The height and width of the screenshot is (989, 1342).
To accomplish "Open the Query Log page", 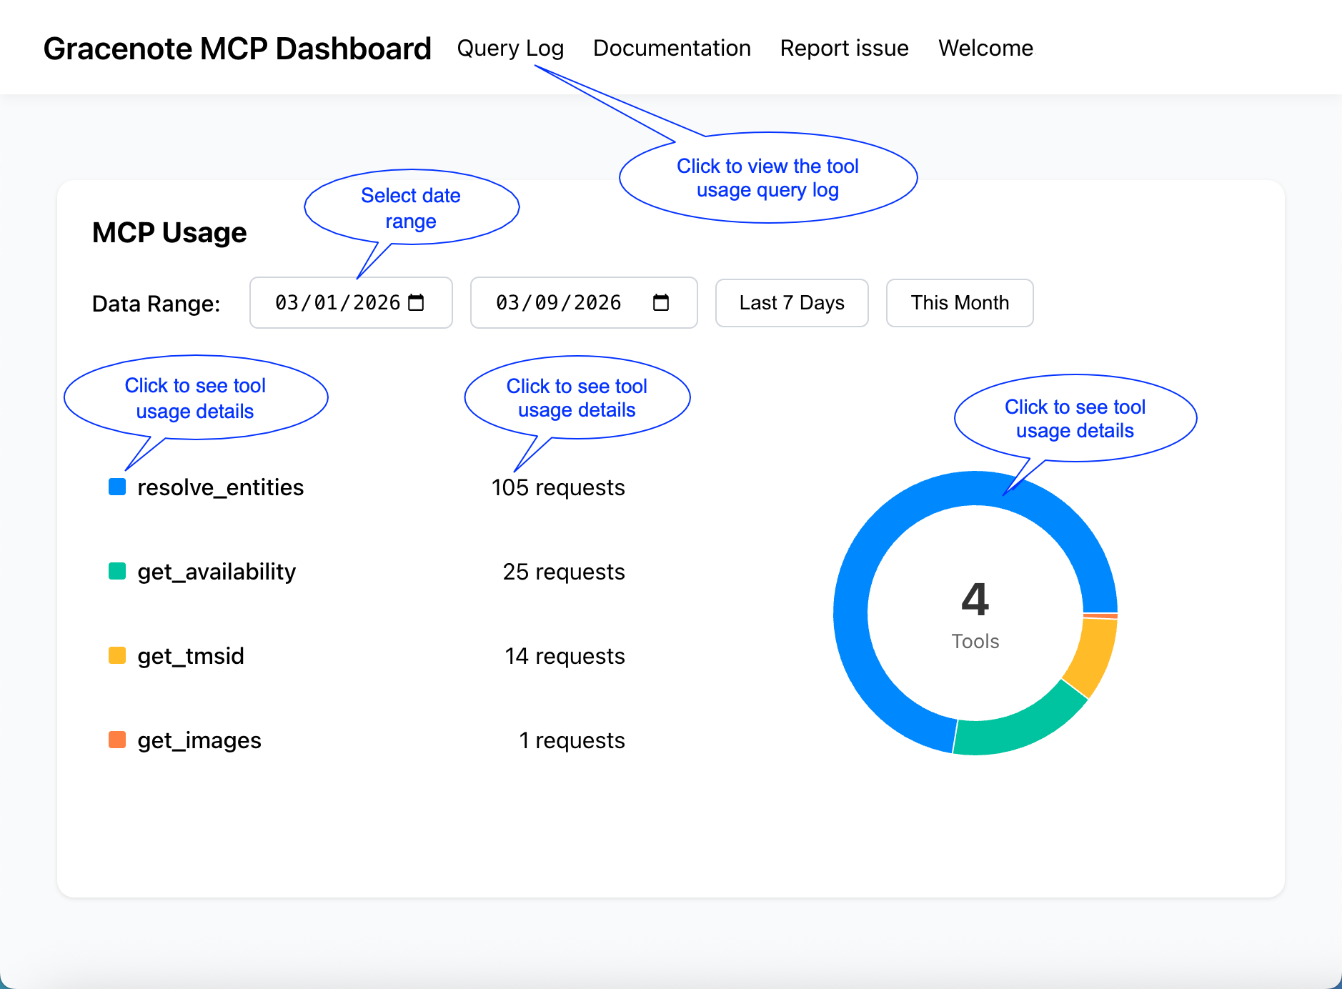I will tap(510, 49).
